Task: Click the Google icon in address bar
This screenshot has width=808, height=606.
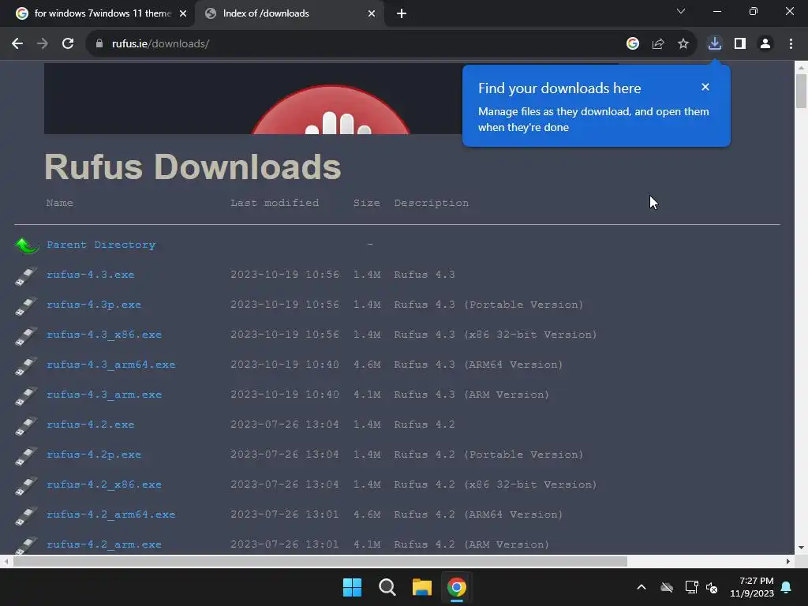Action: click(633, 44)
